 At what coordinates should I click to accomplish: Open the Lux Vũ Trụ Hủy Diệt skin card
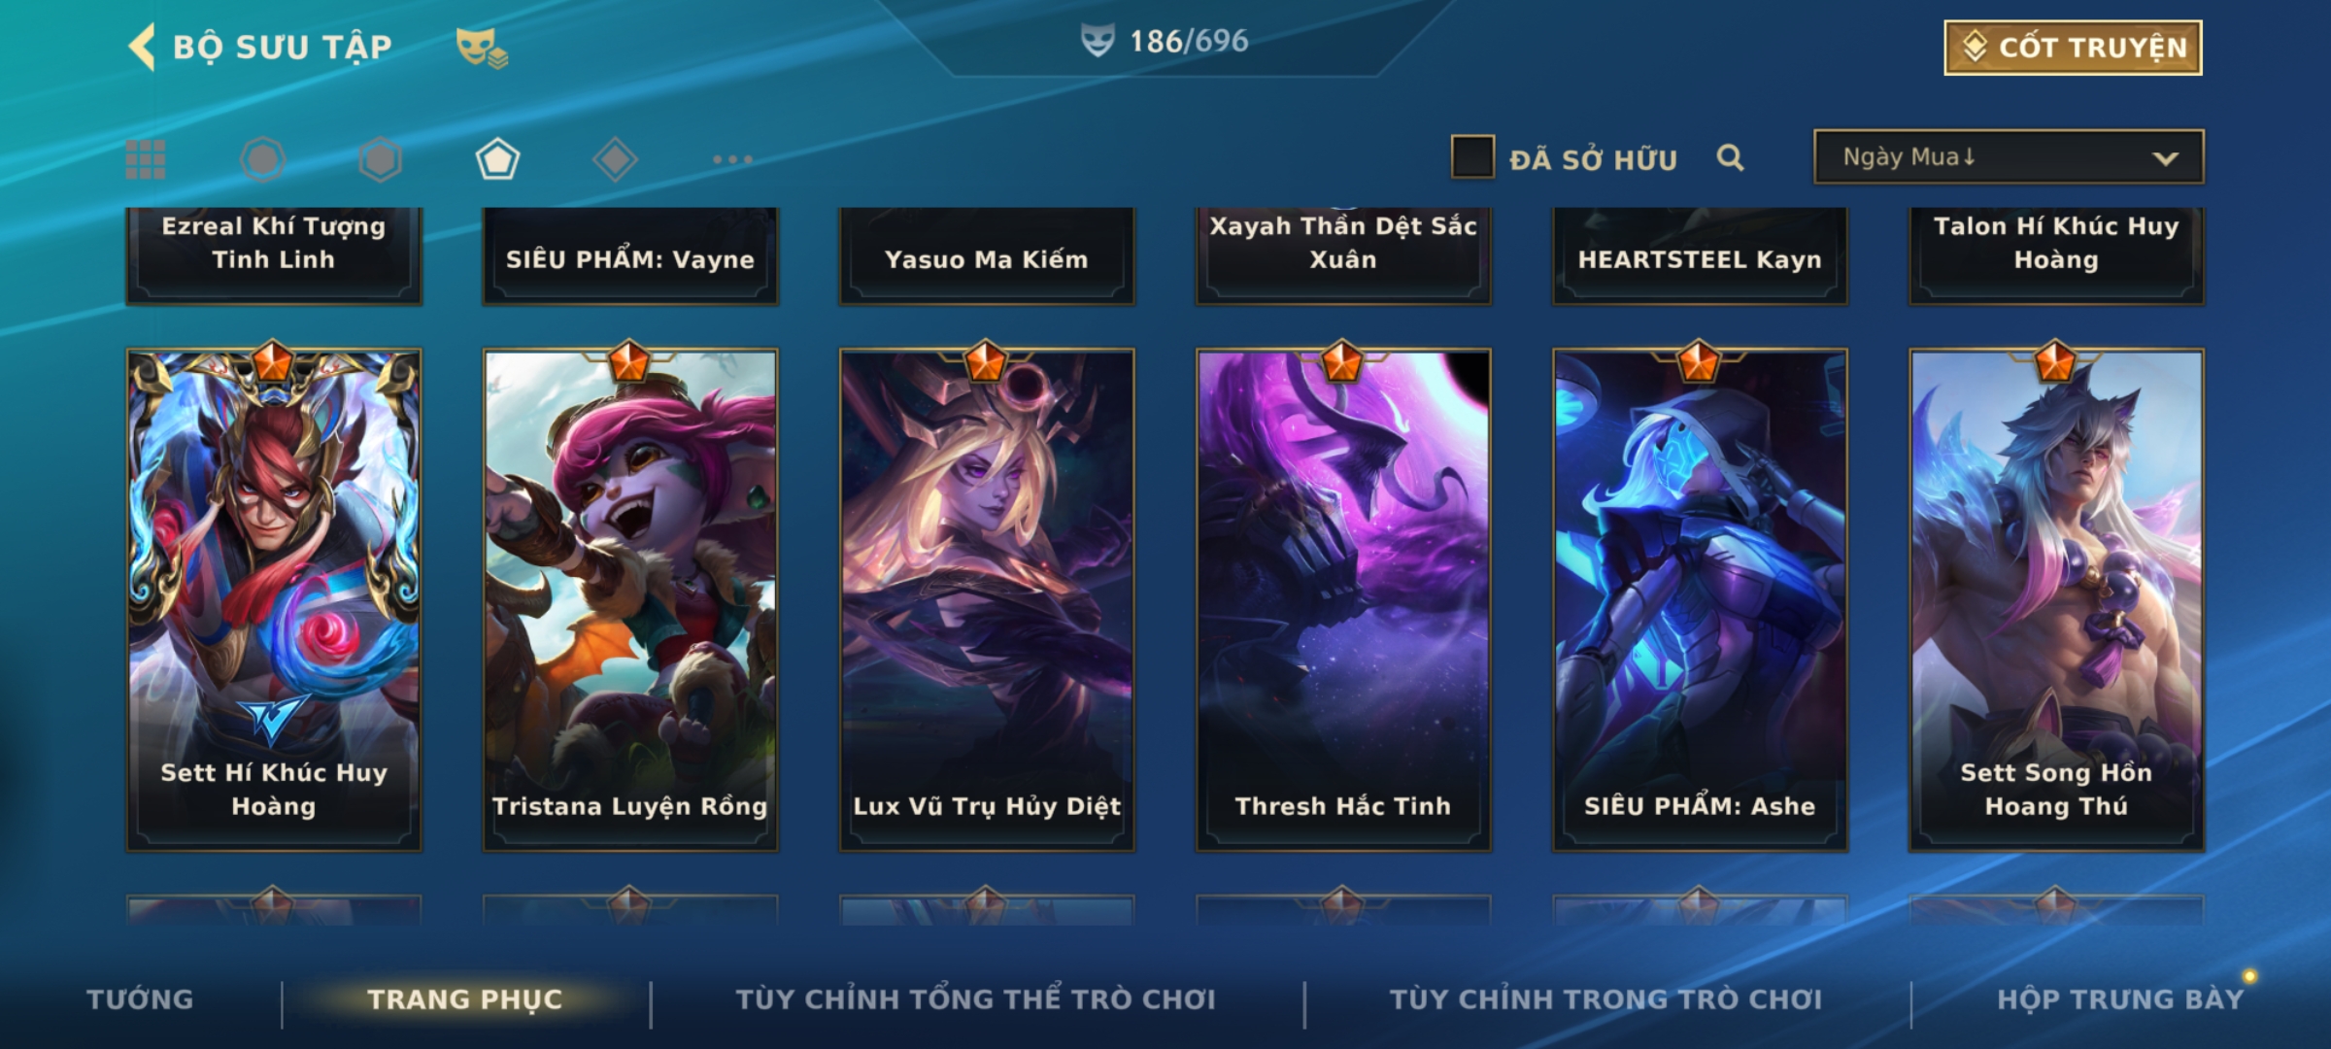point(987,599)
